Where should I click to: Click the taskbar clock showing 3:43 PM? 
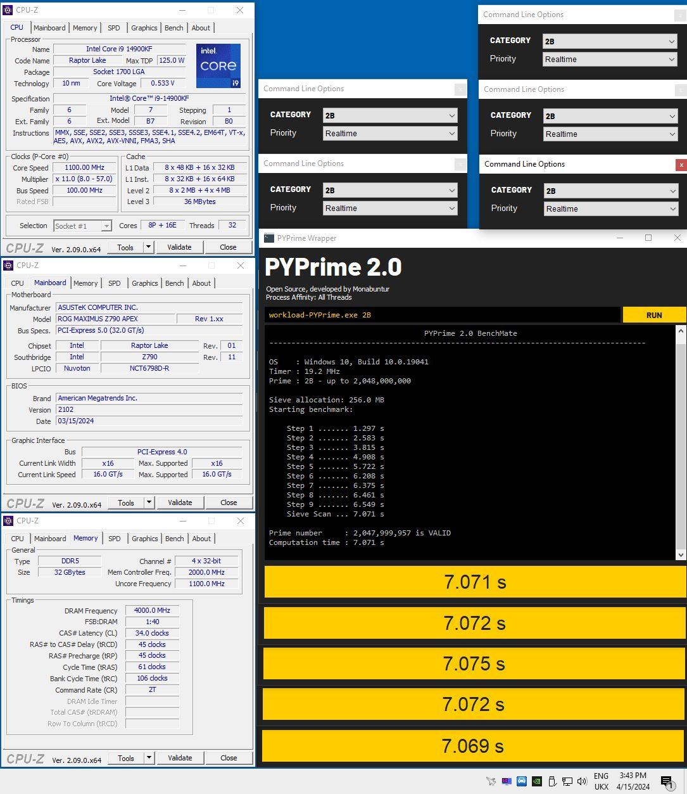(x=633, y=781)
